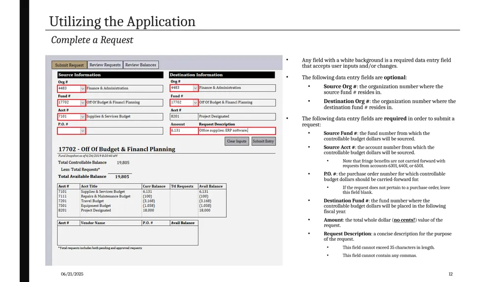The image size is (503, 282).
Task: Click the fund snapshot timestamp line
Action: 88,156
